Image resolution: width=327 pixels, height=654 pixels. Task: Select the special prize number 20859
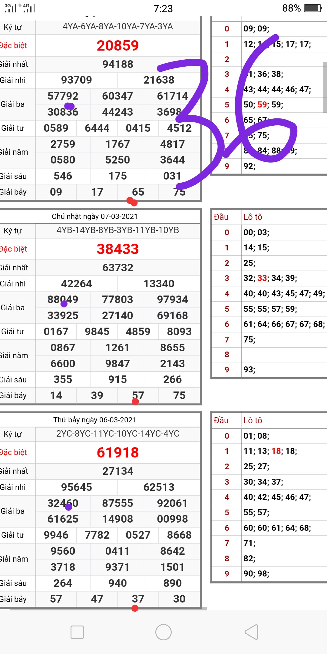pyautogui.click(x=117, y=46)
